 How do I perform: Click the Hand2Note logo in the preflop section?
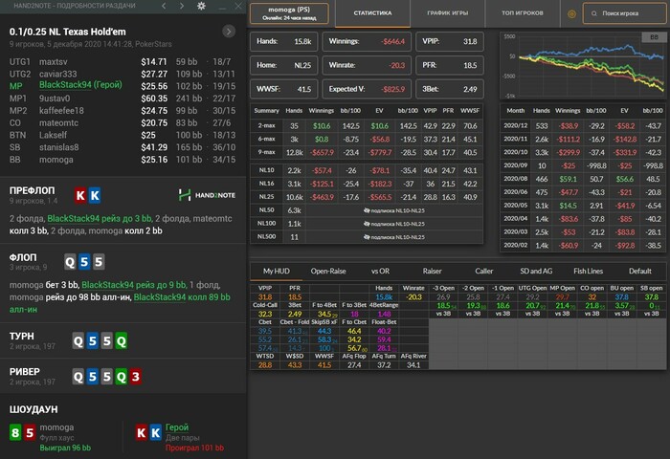pyautogui.click(x=207, y=195)
